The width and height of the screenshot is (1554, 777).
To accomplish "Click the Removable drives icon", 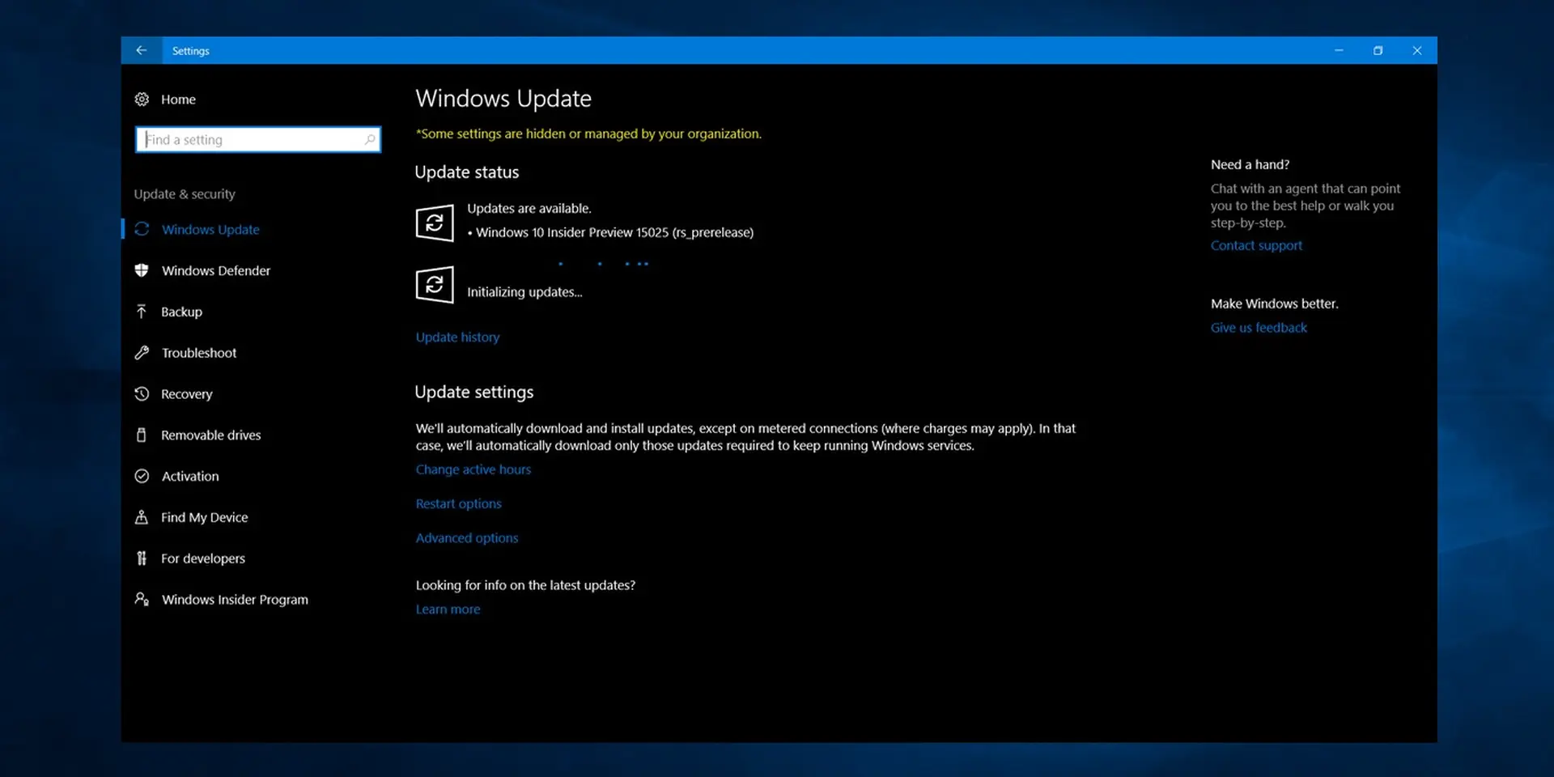I will (142, 435).
